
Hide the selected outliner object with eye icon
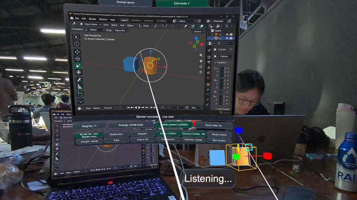pos(227,38)
